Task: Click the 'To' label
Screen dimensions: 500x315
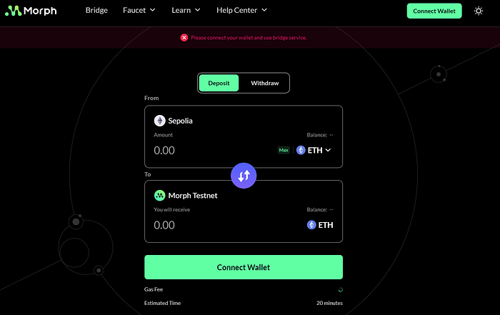Action: pos(147,174)
